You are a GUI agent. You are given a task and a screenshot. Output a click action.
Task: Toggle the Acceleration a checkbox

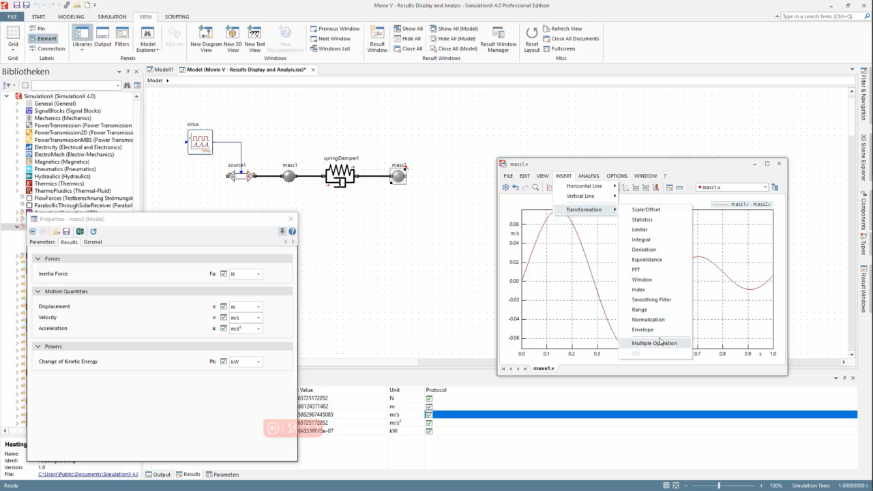223,329
